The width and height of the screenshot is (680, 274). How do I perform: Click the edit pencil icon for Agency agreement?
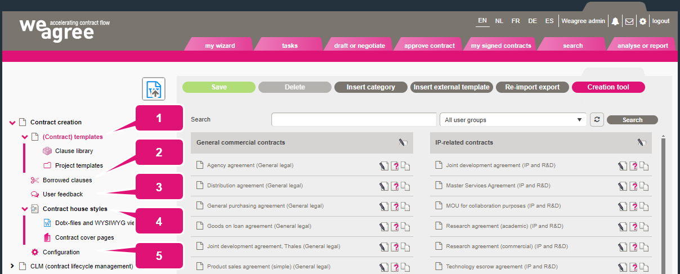click(384, 166)
